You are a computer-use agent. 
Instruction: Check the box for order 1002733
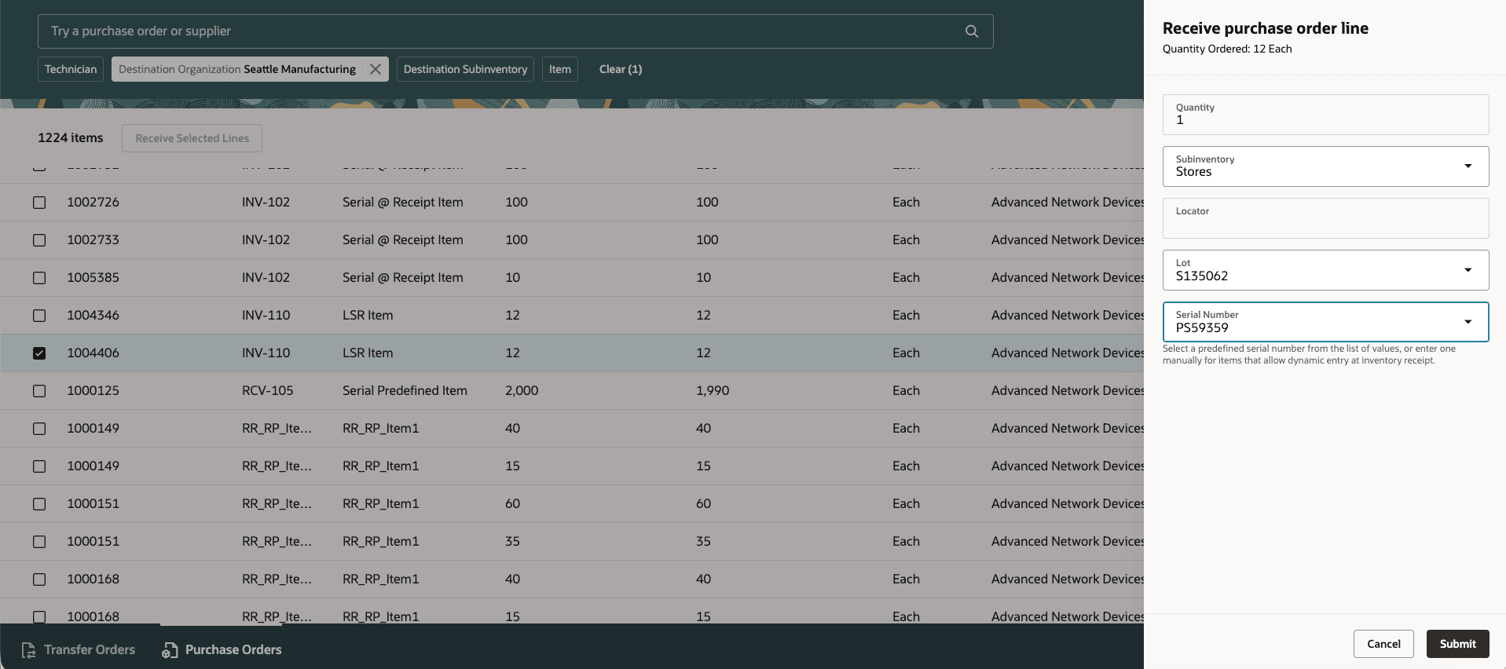[x=39, y=240]
